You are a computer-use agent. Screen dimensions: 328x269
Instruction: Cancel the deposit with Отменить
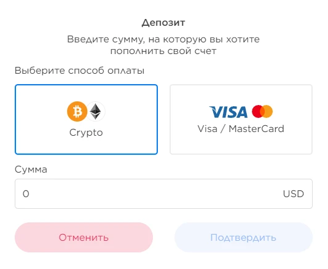(84, 238)
